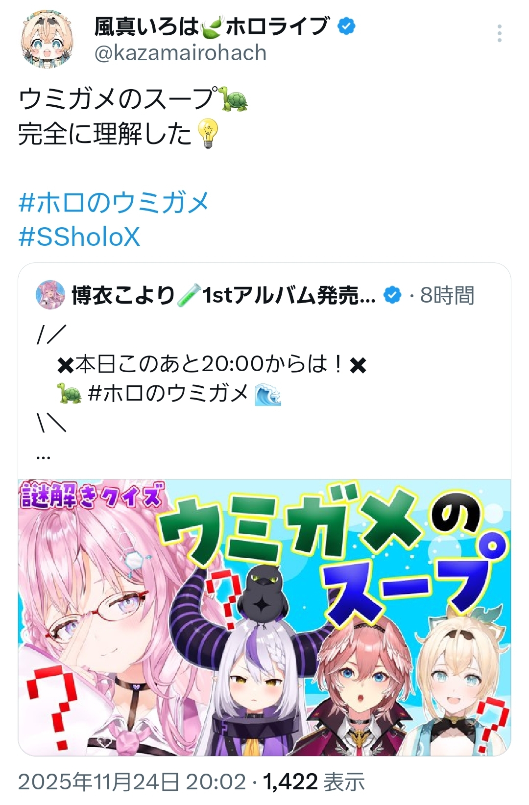Viewport: 529px width, 805px height.
Task: Tap verified badge in quoted tweet
Action: [392, 295]
